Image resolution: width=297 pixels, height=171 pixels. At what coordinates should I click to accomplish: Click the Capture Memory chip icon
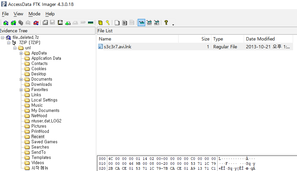91,23
